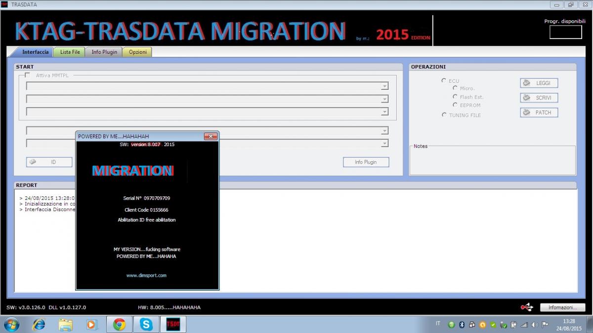593x333 pixels.
Task: Click the "version 8.007" text in the dialog
Action: (146, 144)
